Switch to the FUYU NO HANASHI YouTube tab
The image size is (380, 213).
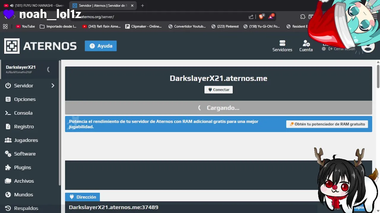point(35,5)
